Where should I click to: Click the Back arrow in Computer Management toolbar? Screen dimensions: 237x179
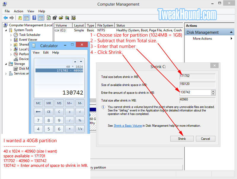[6, 18]
